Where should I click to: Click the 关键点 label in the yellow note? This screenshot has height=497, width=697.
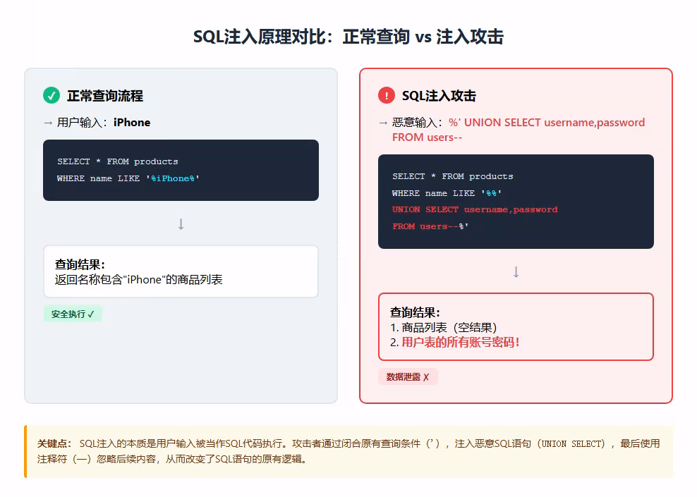pyautogui.click(x=54, y=443)
